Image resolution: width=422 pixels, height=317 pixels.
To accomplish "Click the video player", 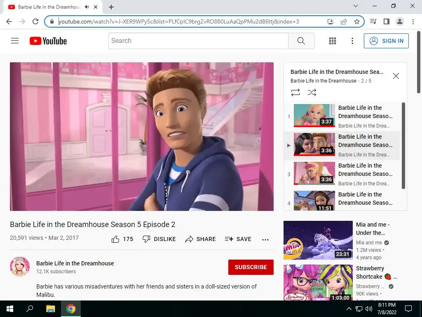I will coord(142,136).
